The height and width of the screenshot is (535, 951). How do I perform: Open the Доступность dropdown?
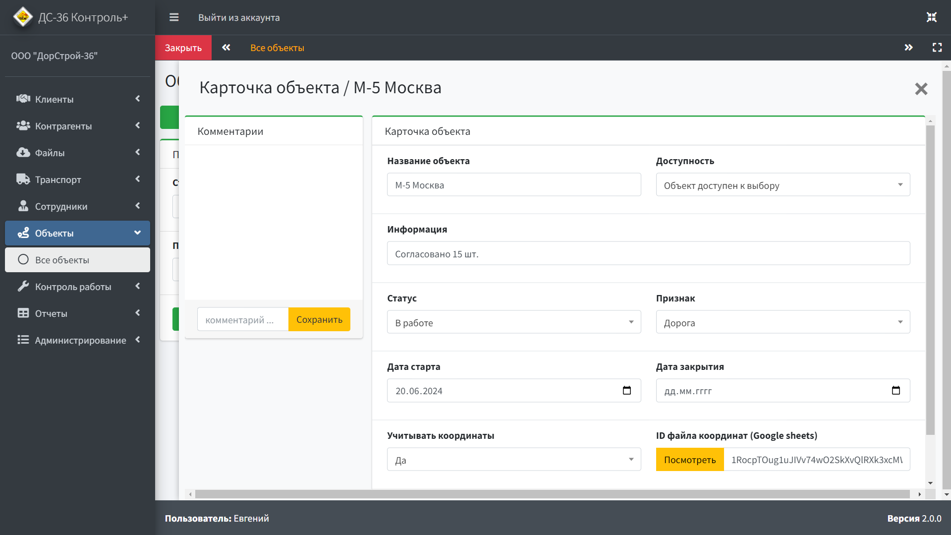coord(783,185)
